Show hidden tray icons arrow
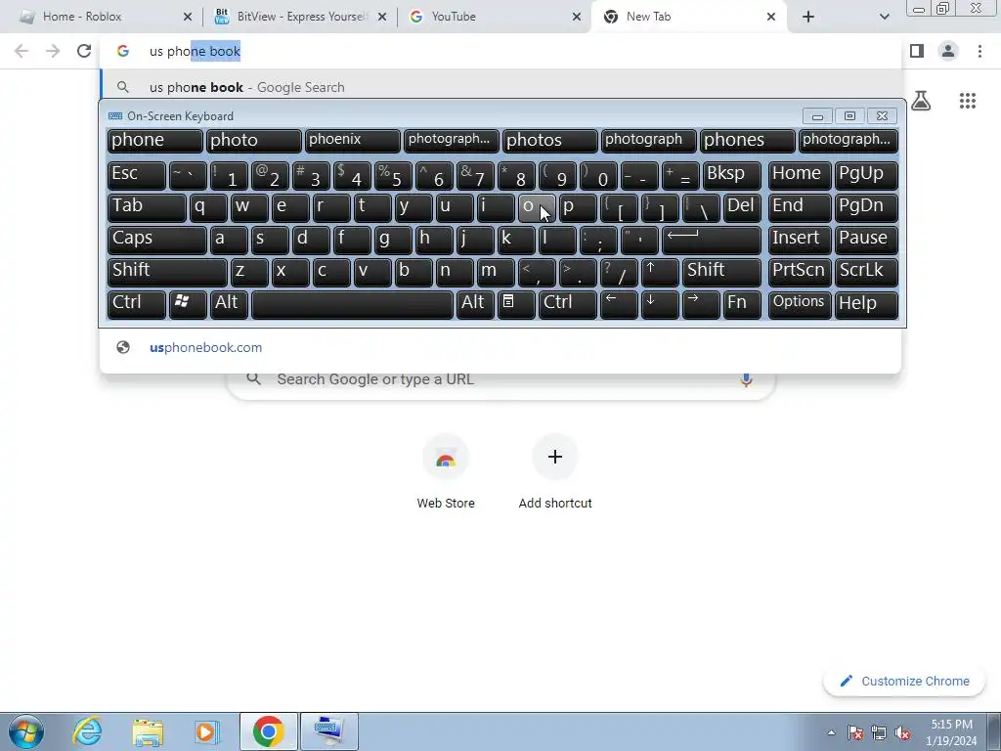Screen dimensions: 1001x751 point(831,732)
